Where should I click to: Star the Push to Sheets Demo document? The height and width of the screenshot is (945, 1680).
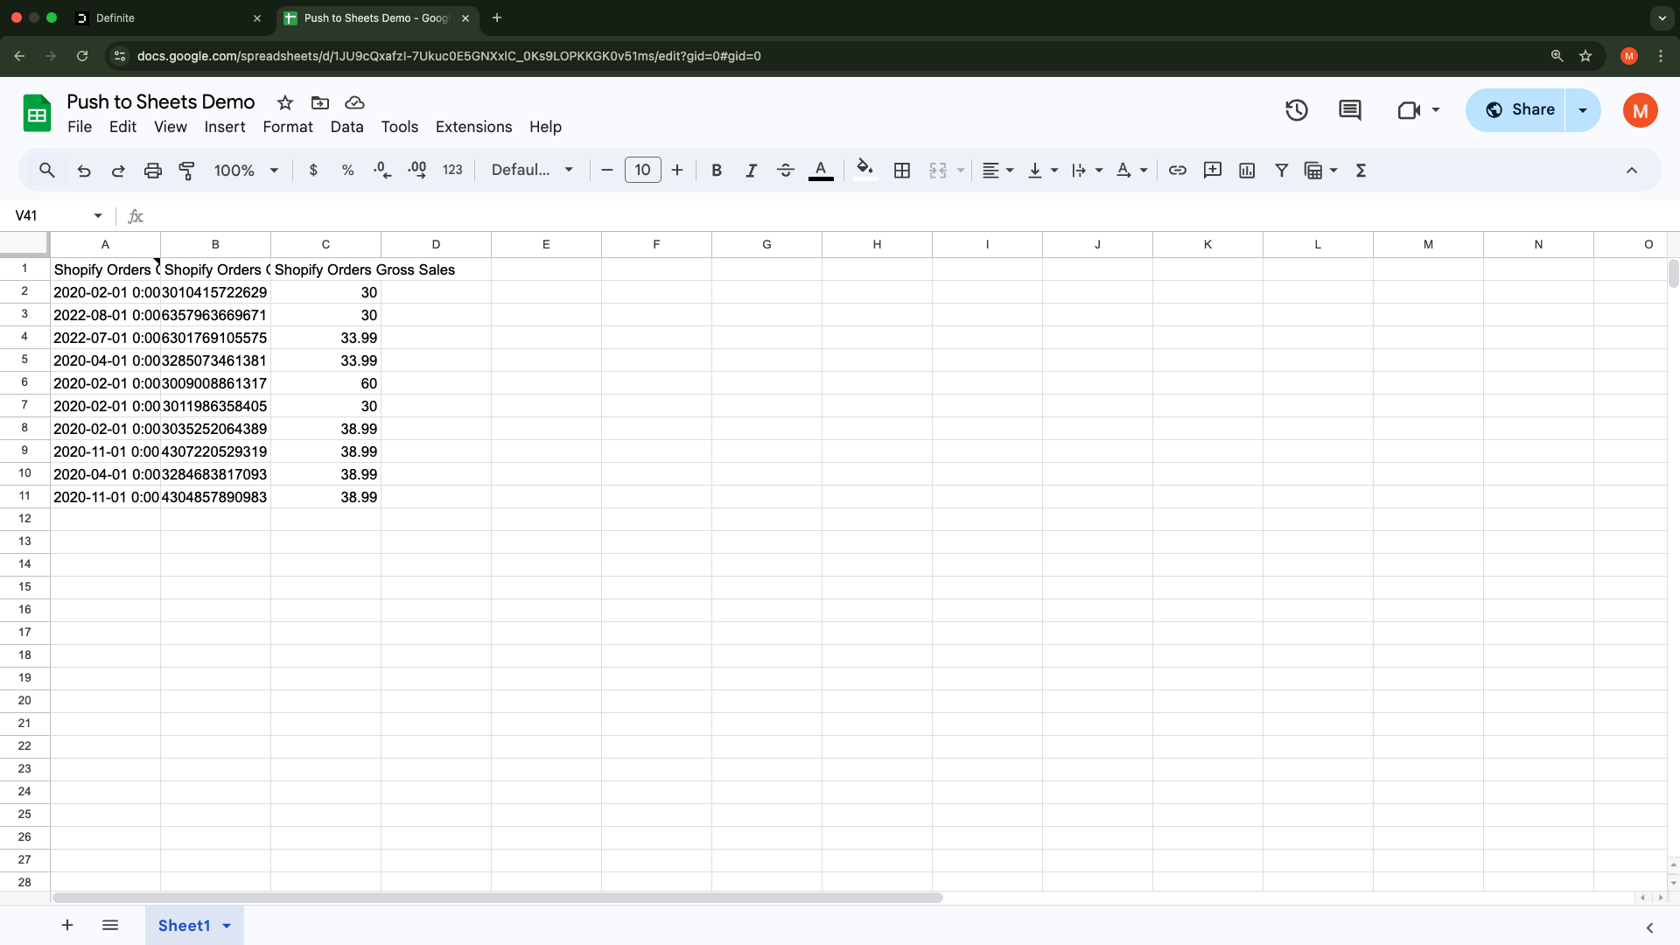(285, 102)
